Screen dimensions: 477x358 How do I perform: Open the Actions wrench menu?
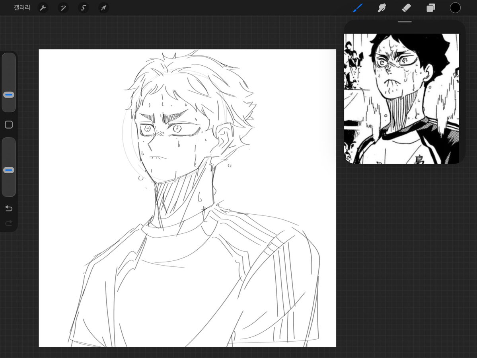coord(43,8)
